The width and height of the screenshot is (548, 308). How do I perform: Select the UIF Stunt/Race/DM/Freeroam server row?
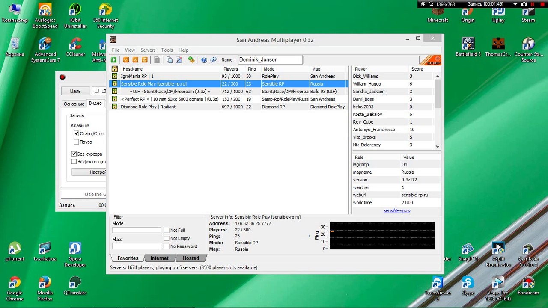229,92
